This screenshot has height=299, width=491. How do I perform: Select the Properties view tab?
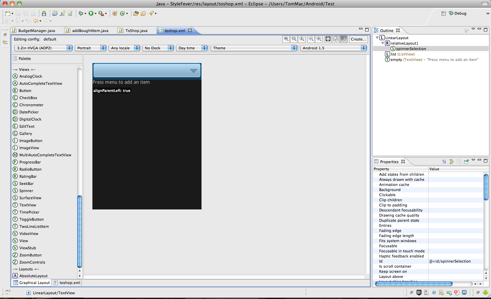pos(389,162)
